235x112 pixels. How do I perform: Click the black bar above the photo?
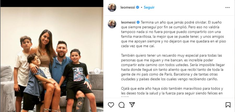(x=52, y=3)
